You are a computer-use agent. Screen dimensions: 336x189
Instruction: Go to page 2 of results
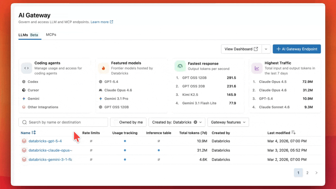click(x=307, y=173)
